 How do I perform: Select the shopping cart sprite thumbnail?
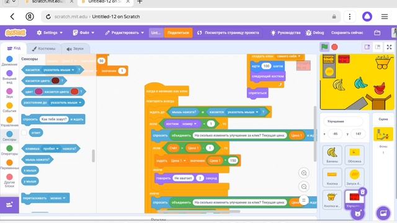click(x=332, y=199)
